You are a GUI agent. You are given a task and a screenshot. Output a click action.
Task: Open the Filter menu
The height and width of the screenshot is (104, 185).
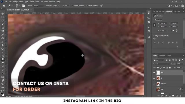pos(37,1)
